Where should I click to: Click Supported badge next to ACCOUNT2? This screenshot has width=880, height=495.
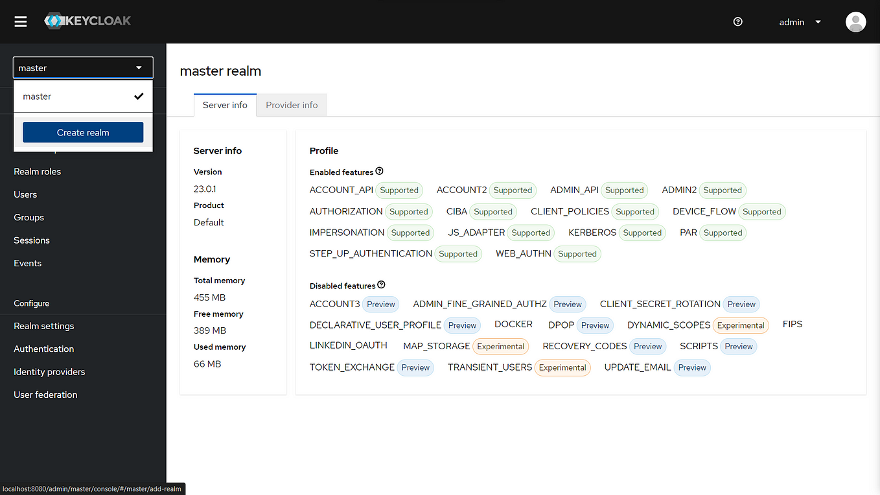pyautogui.click(x=513, y=190)
